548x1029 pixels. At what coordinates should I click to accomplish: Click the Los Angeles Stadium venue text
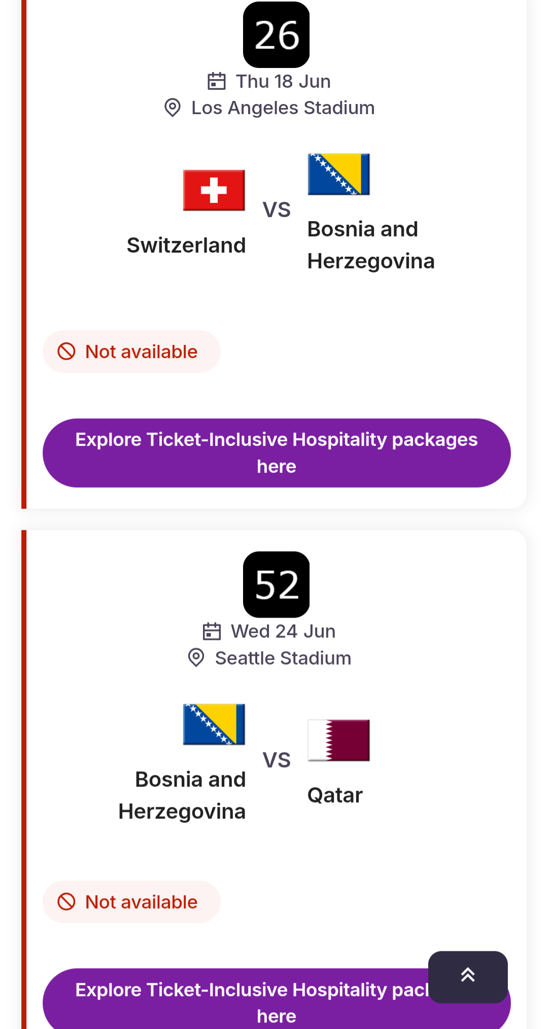[x=283, y=108]
